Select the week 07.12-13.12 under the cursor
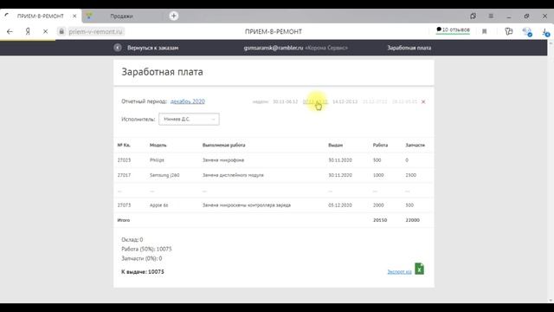Screen dimensions: 554x312 (315, 102)
